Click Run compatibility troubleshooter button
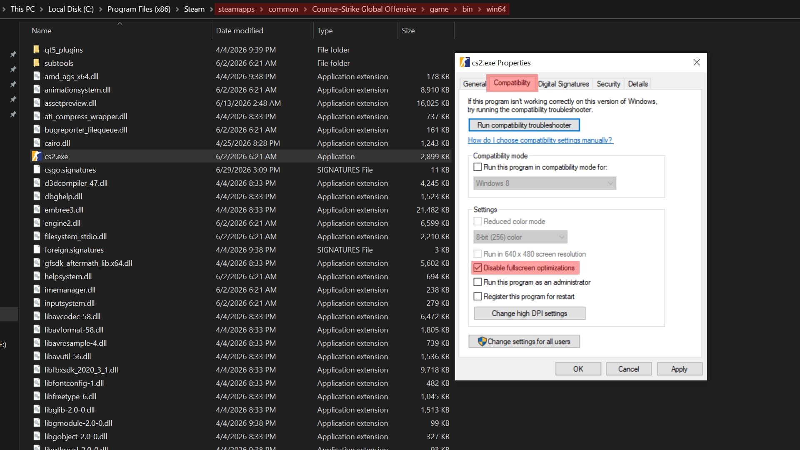Viewport: 800px width, 450px height. pyautogui.click(x=524, y=125)
